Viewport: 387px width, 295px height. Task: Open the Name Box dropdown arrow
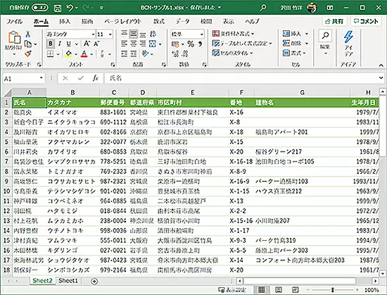[42, 78]
